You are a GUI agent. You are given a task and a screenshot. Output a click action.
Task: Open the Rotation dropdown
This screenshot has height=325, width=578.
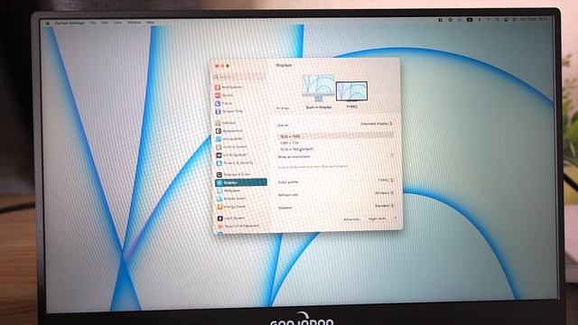click(x=384, y=206)
